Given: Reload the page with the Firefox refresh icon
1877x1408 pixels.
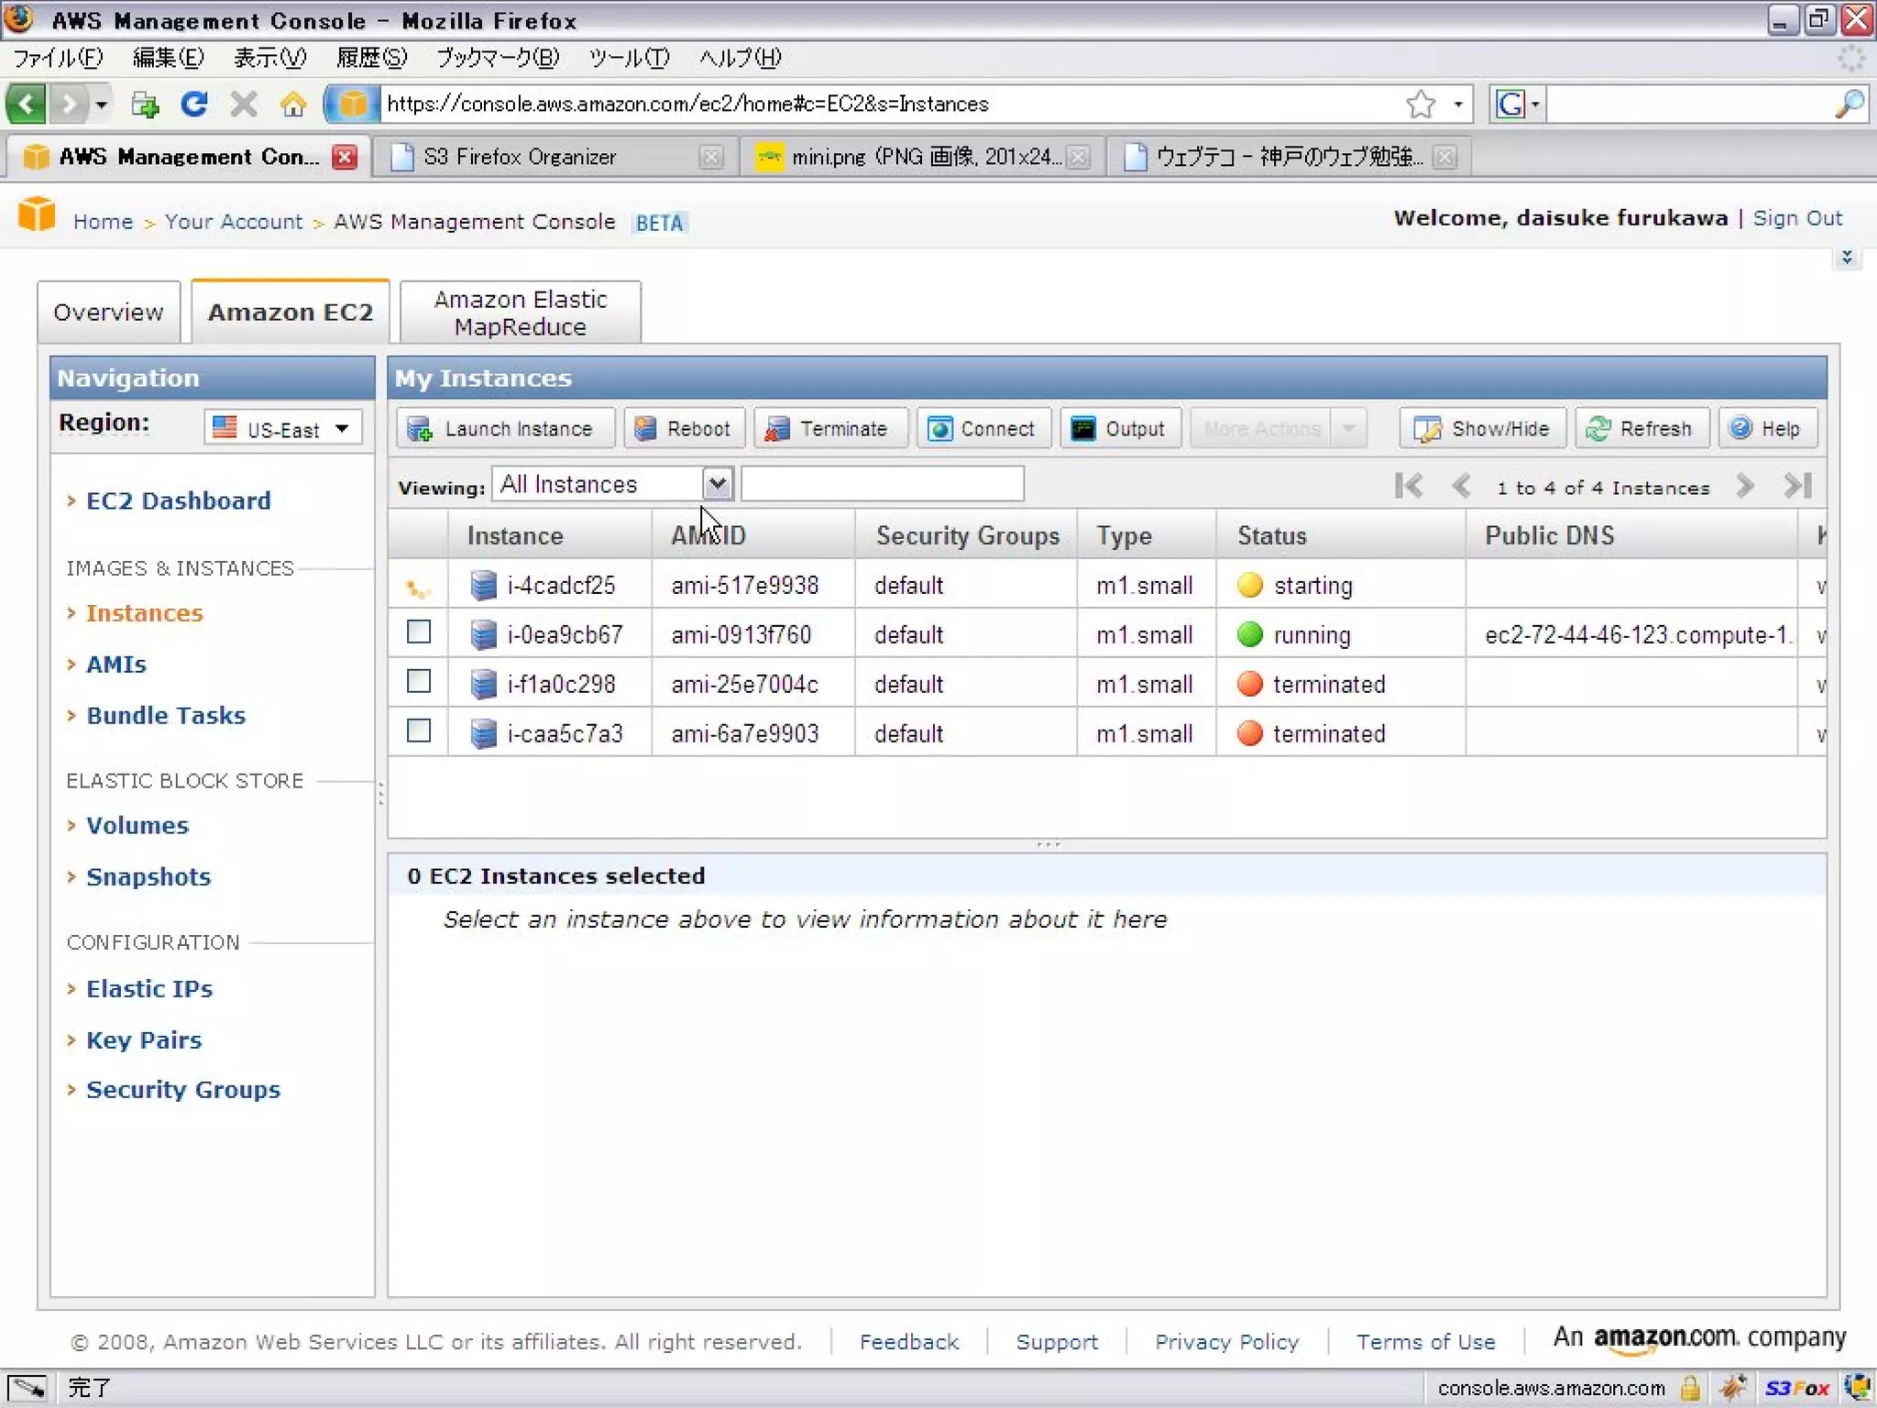Looking at the screenshot, I should pyautogui.click(x=194, y=104).
